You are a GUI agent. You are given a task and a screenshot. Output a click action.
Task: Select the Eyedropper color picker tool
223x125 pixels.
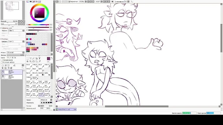click(x=39, y=61)
